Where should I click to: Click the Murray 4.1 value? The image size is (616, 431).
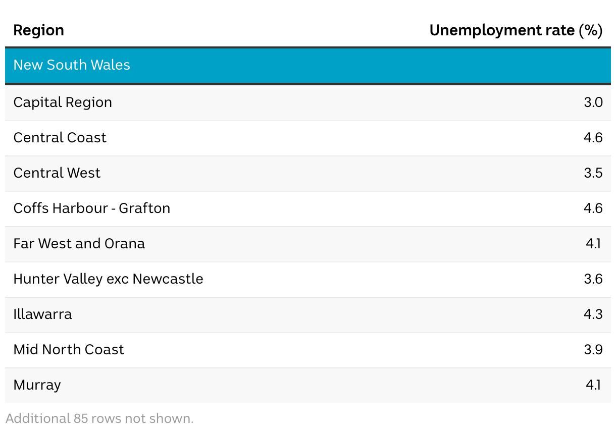tap(593, 385)
